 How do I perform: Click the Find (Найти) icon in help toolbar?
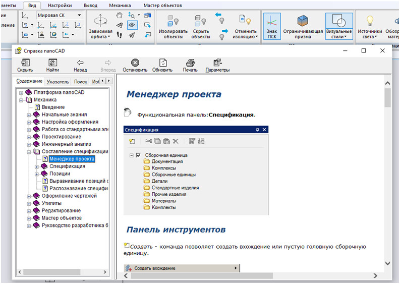pos(52,63)
